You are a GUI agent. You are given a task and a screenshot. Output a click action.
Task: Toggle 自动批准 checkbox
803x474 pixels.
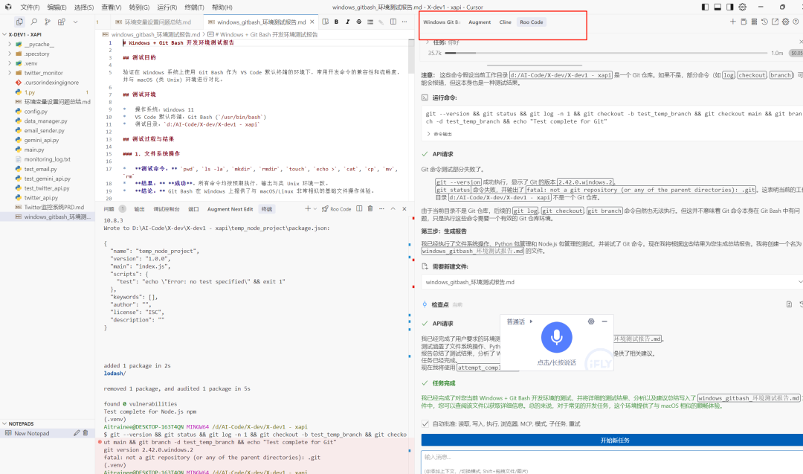(x=425, y=424)
